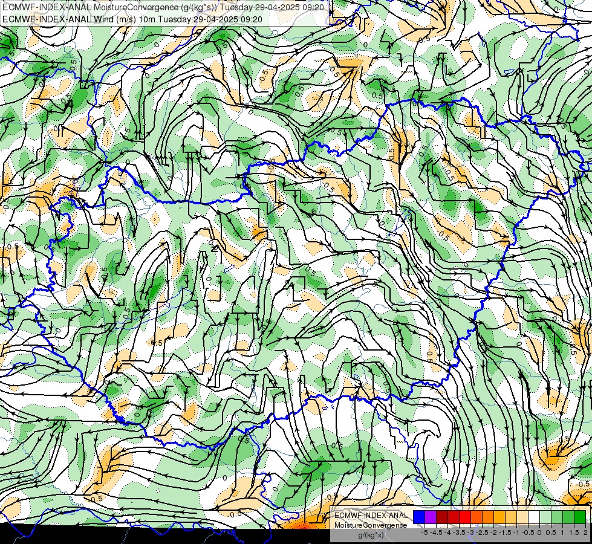
Task: Click the blue swatch in the legend
Action: (x=419, y=517)
